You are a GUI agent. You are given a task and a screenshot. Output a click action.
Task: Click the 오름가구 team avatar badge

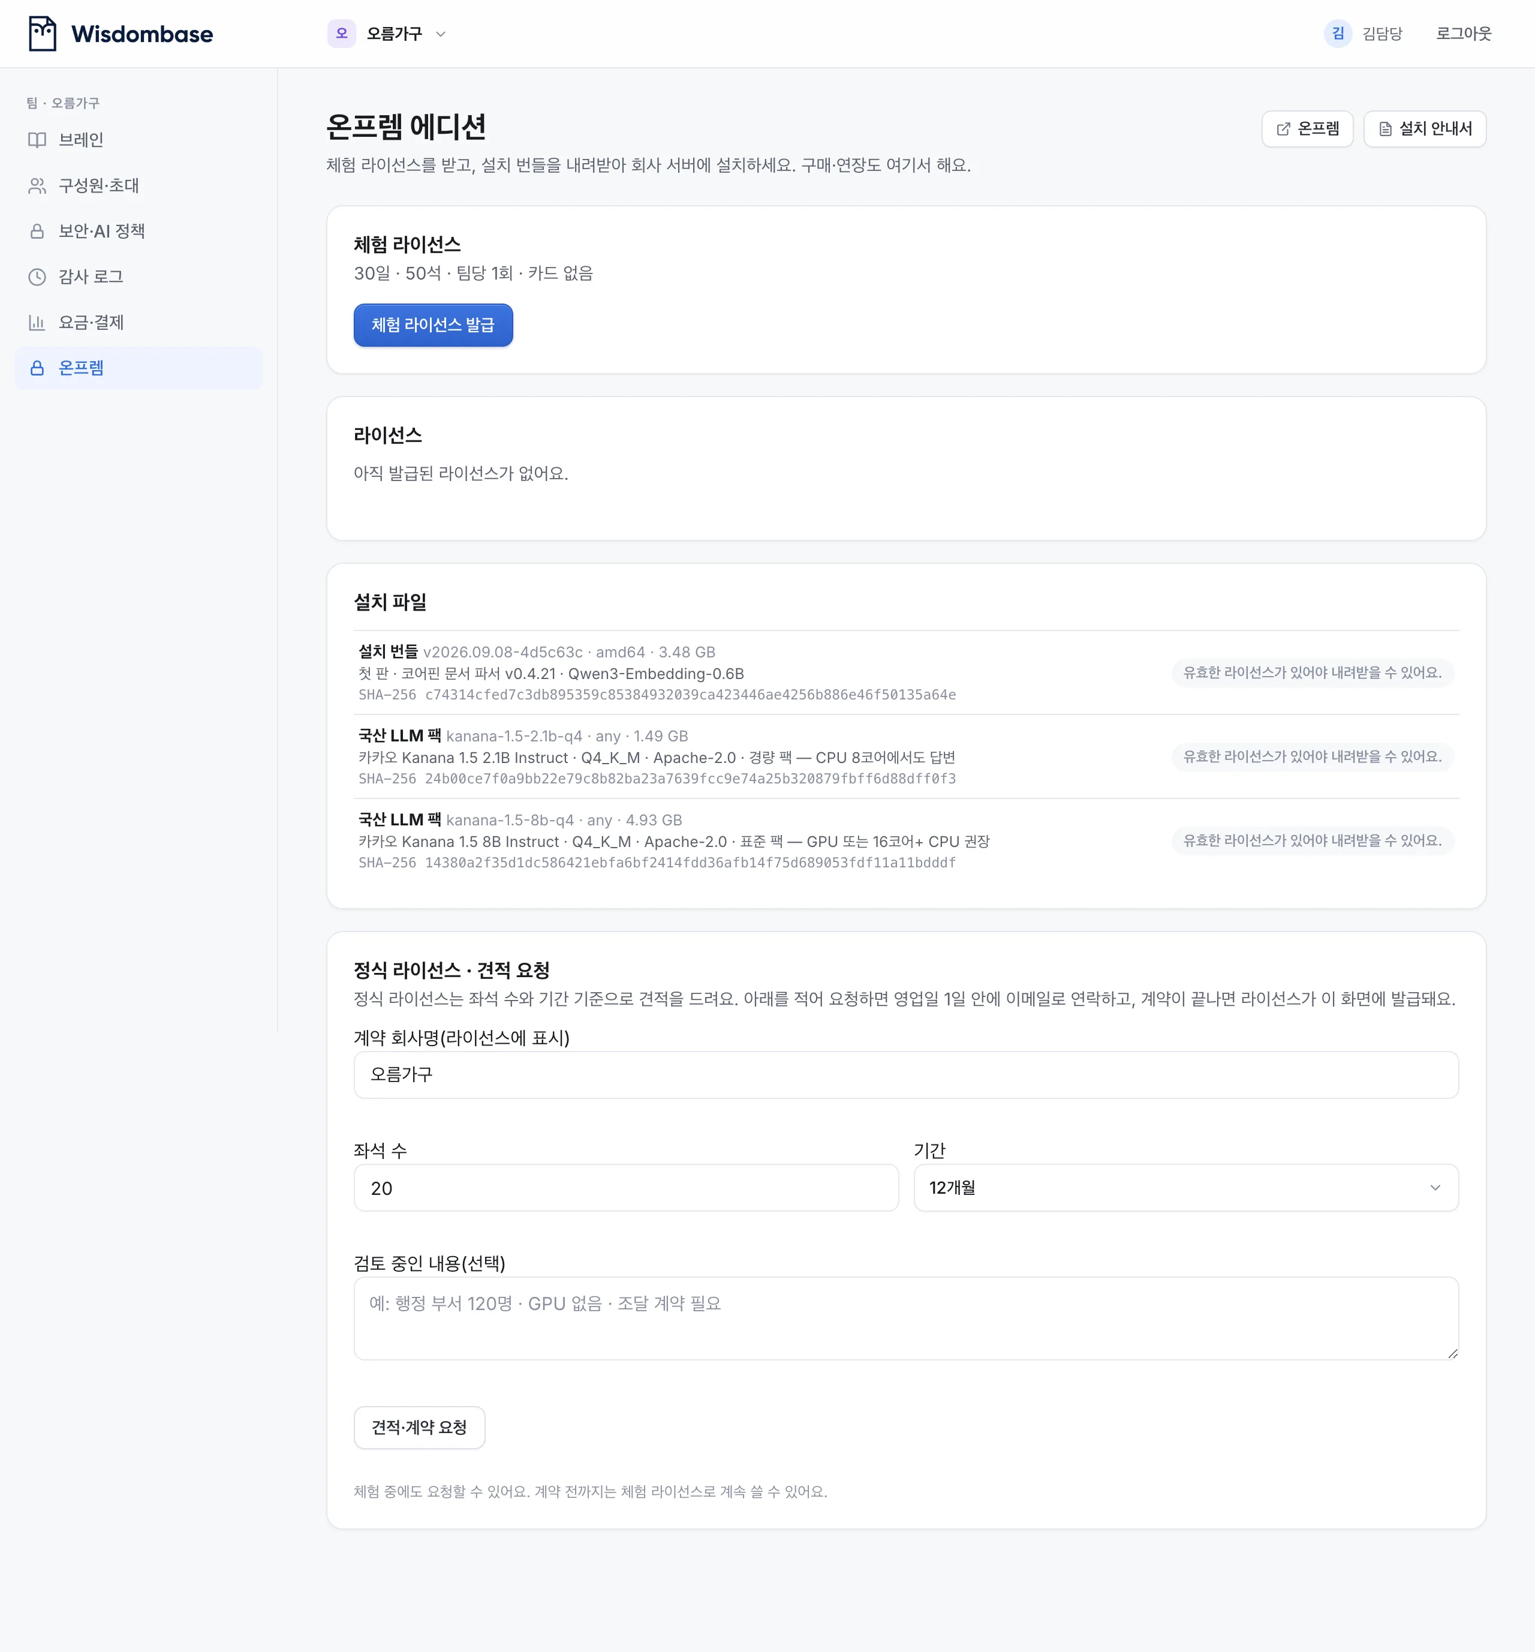point(341,34)
